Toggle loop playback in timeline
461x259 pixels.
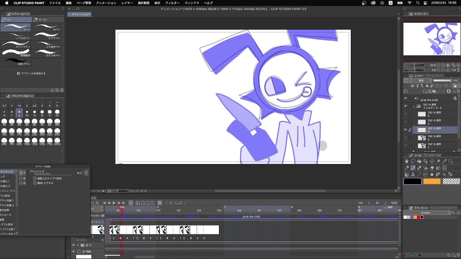pos(131,203)
